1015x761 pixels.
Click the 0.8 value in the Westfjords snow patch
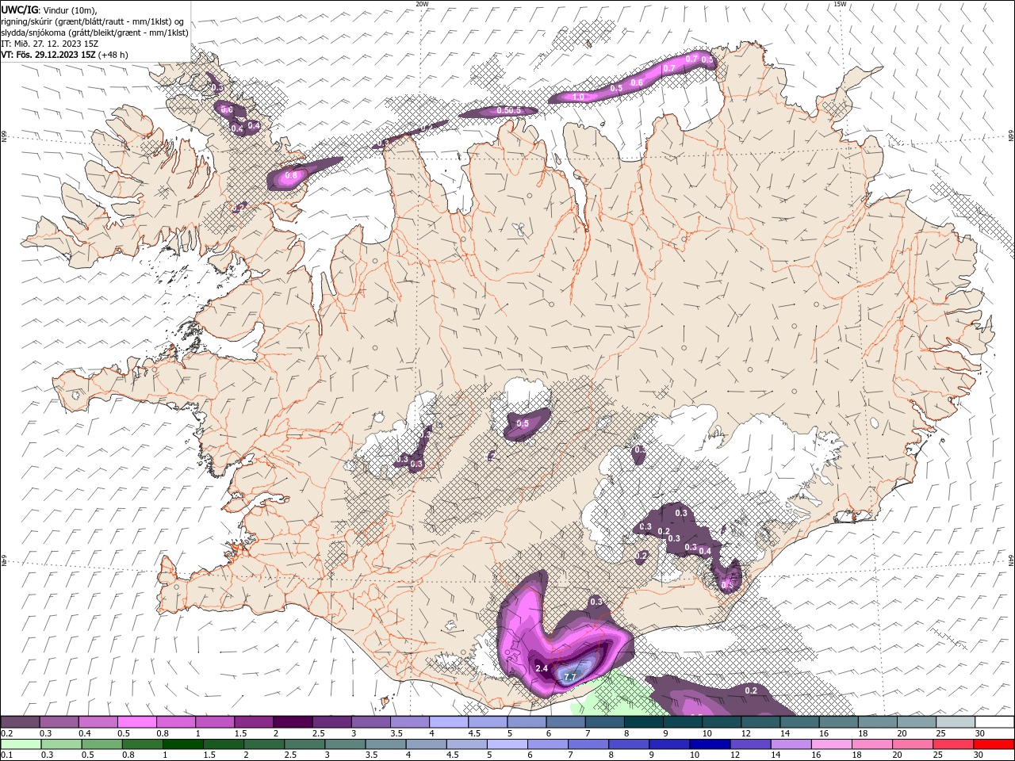(x=290, y=175)
